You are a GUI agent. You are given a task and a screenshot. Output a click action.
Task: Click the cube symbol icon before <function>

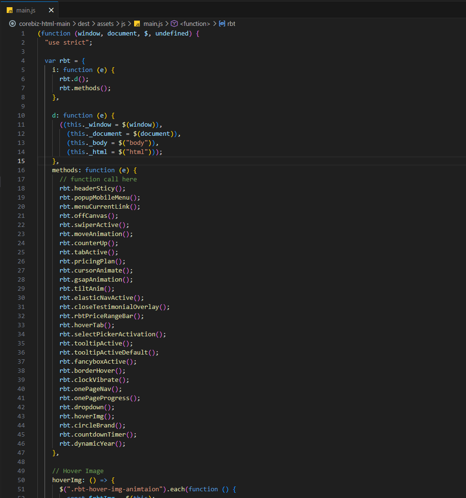pyautogui.click(x=174, y=24)
